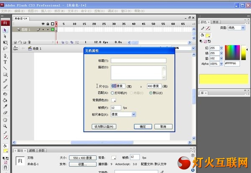
Task: Pick a hue in the color spectrum box
Action: 232,53
